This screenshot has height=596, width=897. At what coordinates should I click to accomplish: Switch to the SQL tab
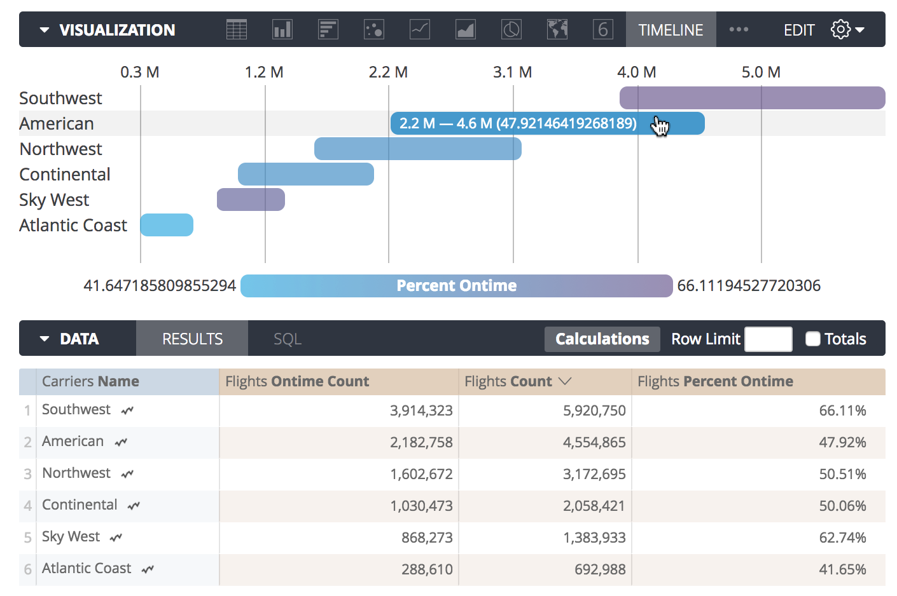[x=288, y=339]
